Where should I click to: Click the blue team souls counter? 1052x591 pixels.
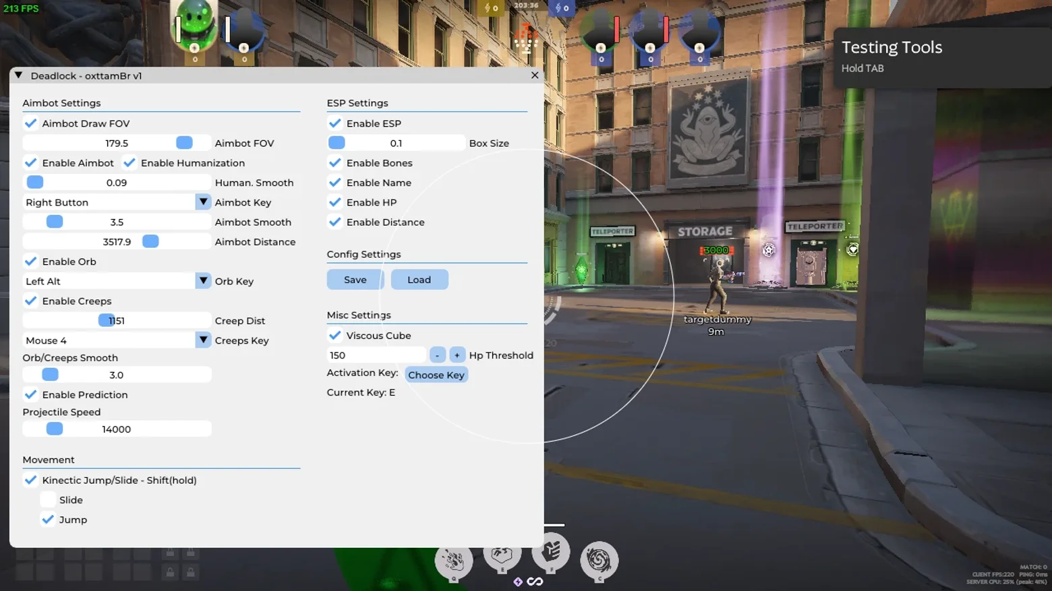[562, 8]
